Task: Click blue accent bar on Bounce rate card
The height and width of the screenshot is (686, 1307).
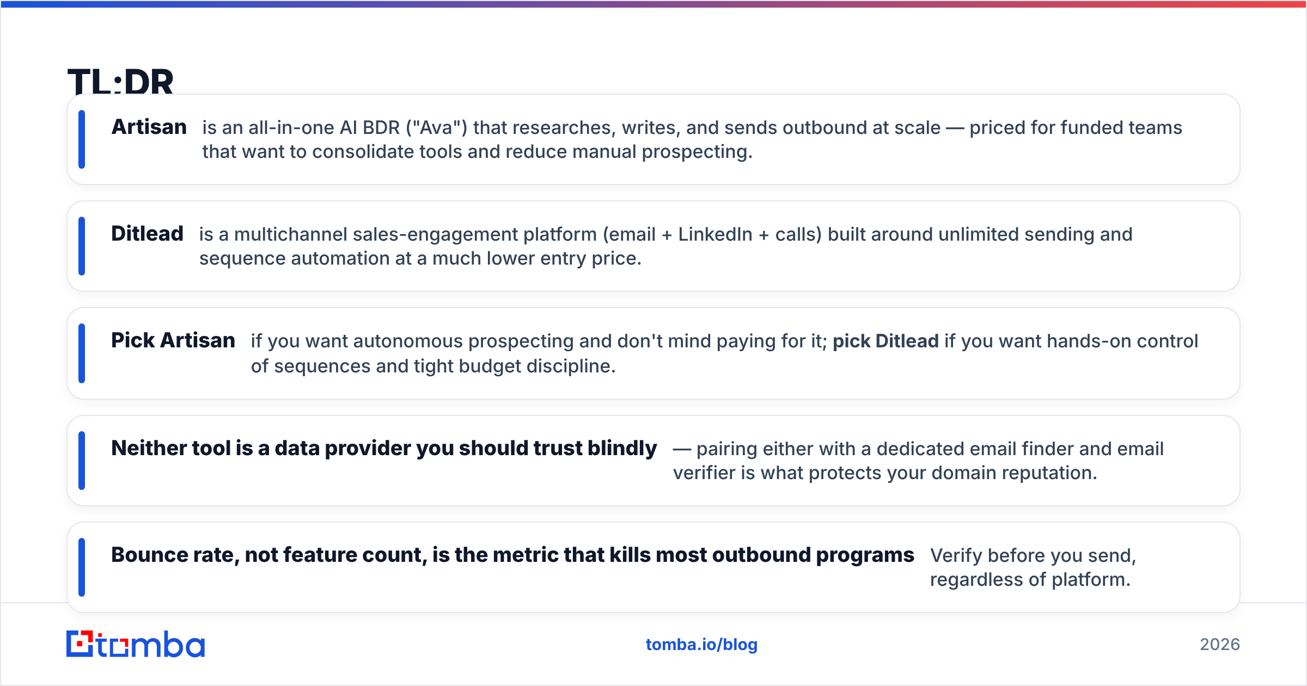Action: (x=82, y=567)
